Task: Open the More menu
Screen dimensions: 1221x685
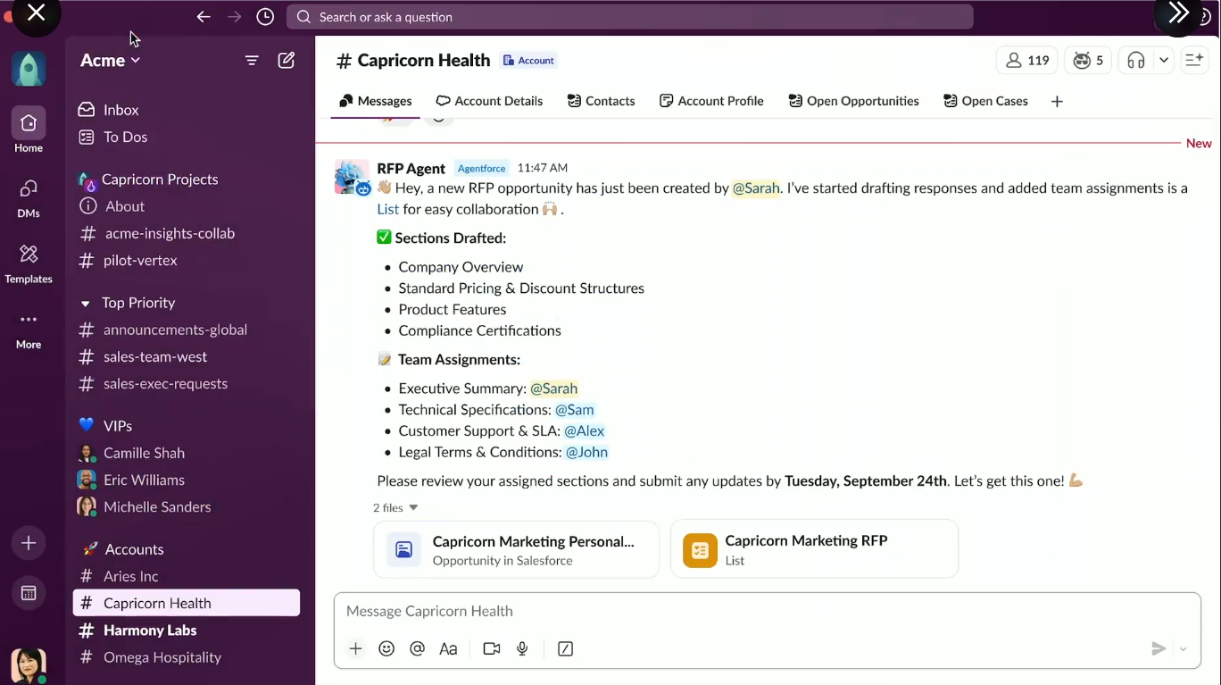Action: click(29, 330)
